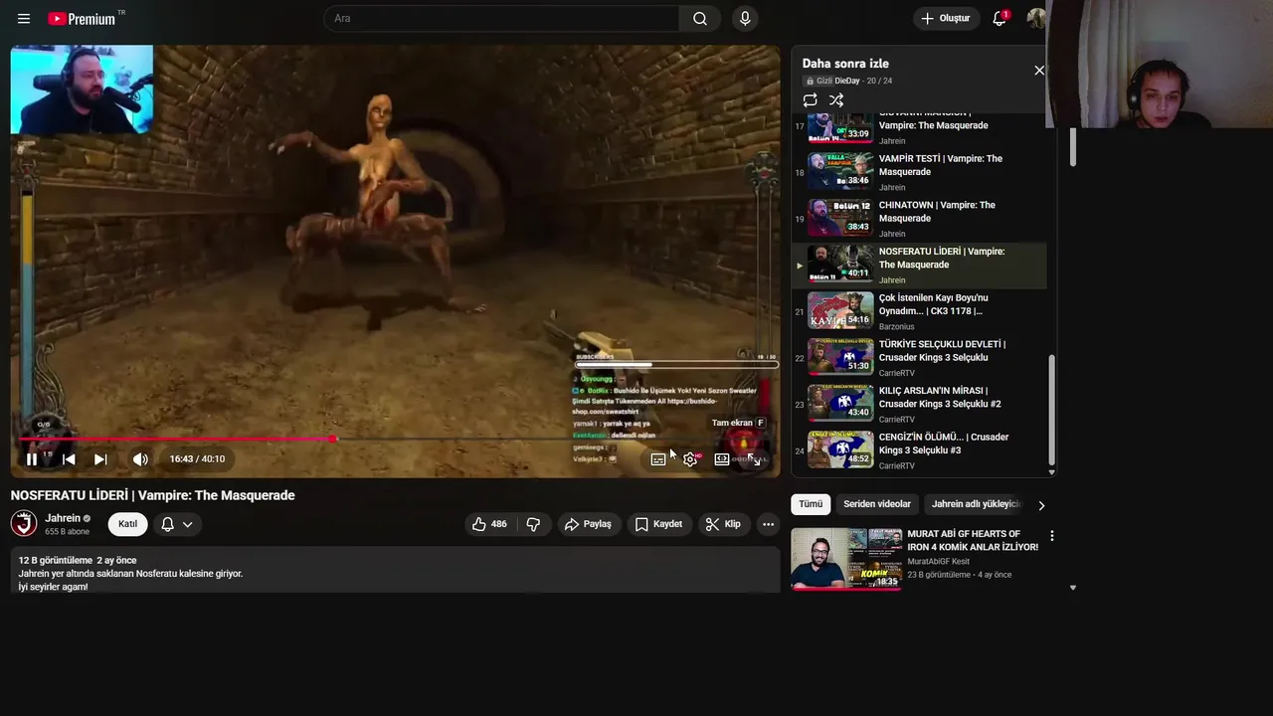This screenshot has height=716, width=1273.
Task: Click the Daha sonra izle playlist title
Action: click(845, 64)
